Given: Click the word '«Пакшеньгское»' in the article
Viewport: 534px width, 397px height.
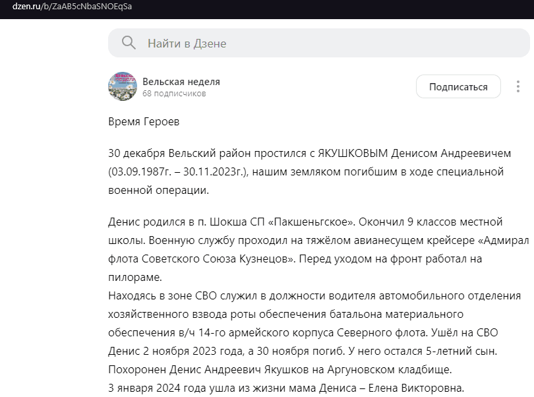Looking at the screenshot, I should click(312, 222).
